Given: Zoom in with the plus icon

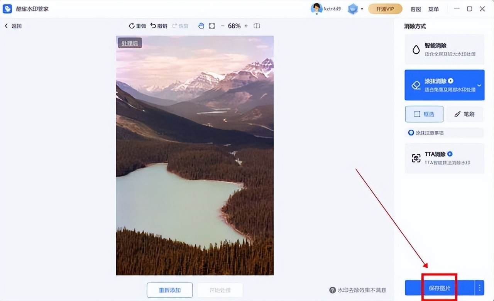Looking at the screenshot, I should coord(246,26).
